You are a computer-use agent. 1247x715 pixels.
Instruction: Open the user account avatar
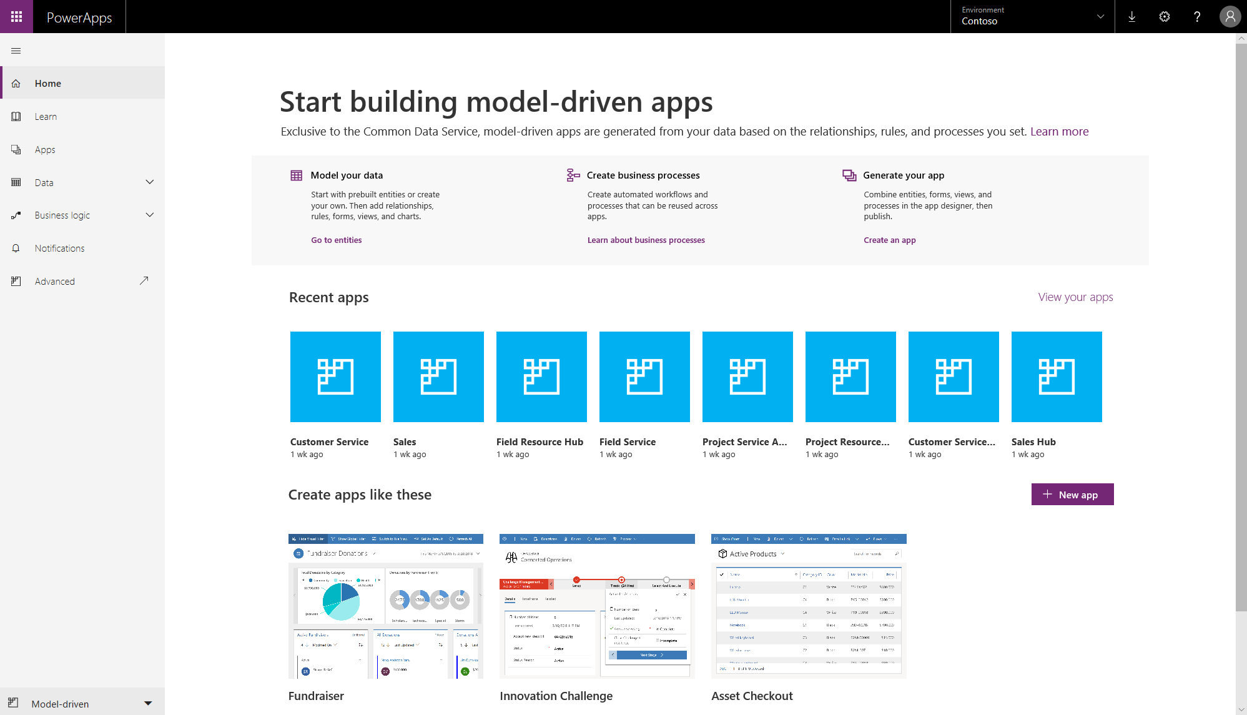click(1230, 17)
